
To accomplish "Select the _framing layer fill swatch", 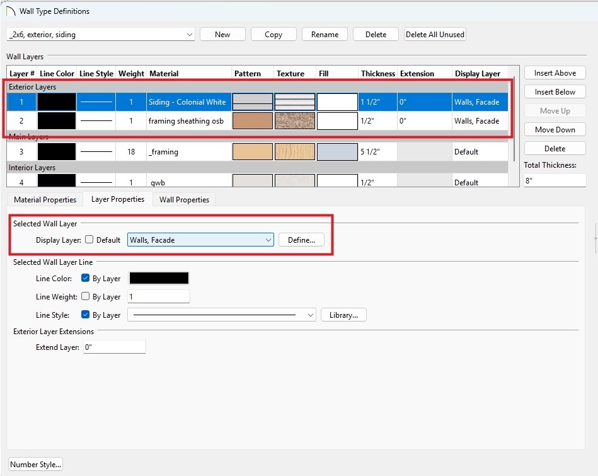I will (x=337, y=152).
